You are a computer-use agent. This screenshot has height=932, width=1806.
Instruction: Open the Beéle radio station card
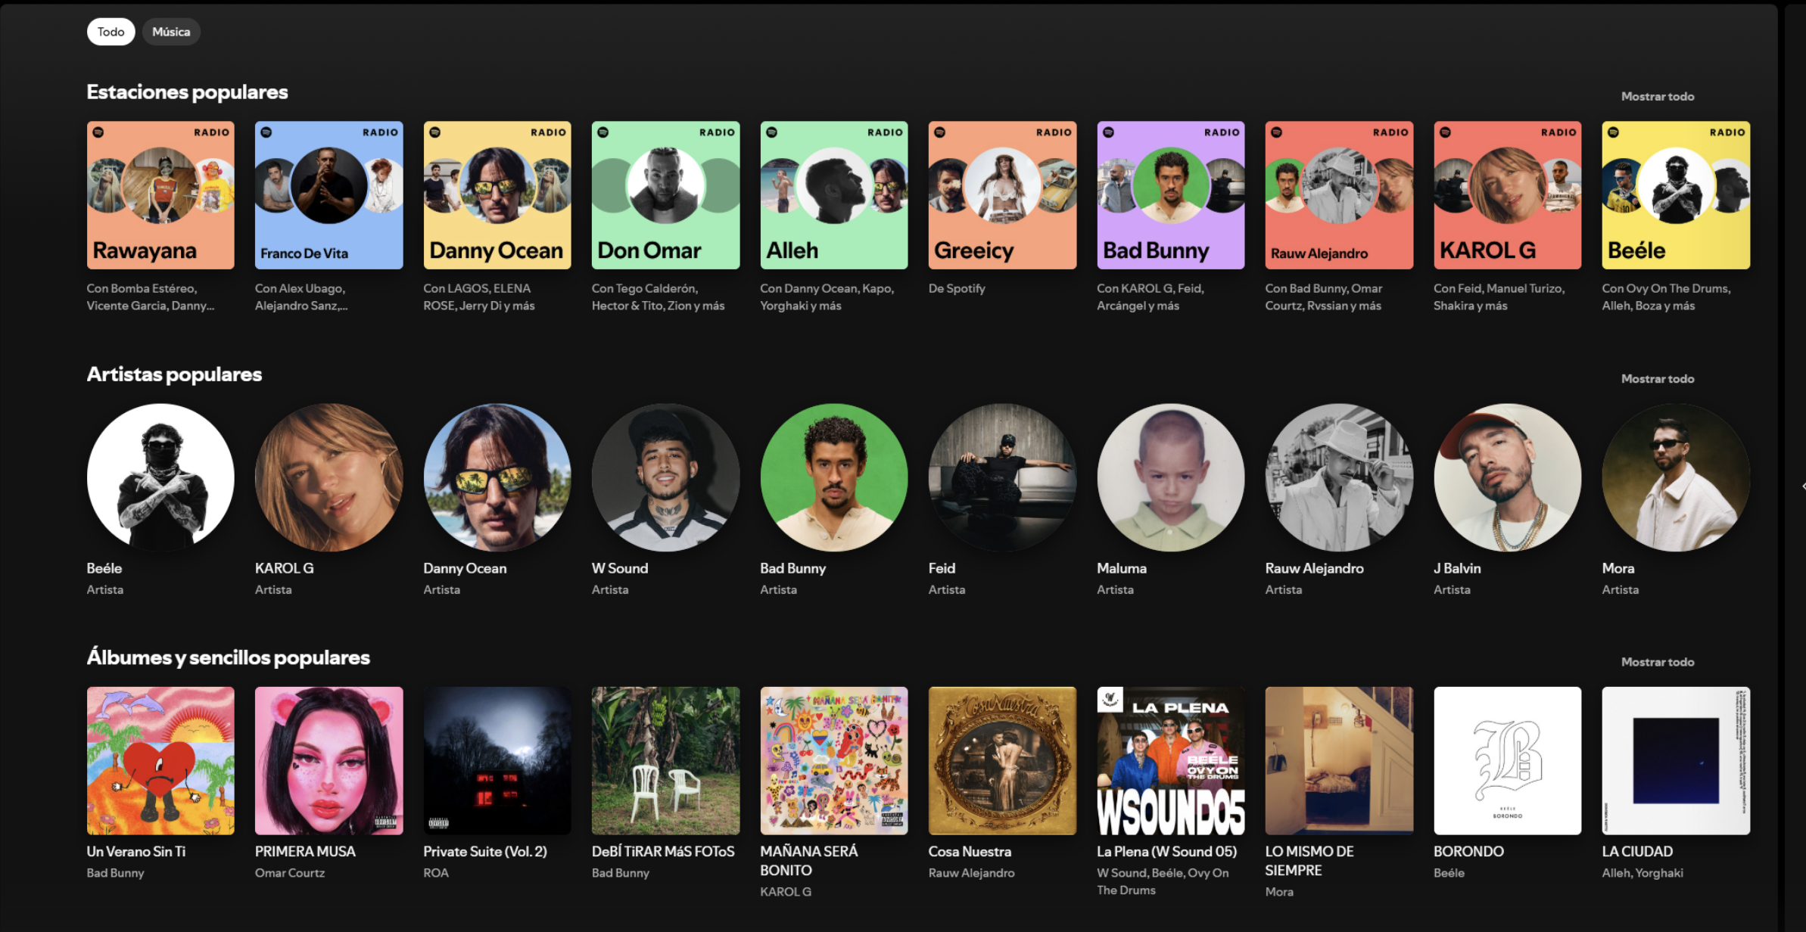coord(1676,195)
